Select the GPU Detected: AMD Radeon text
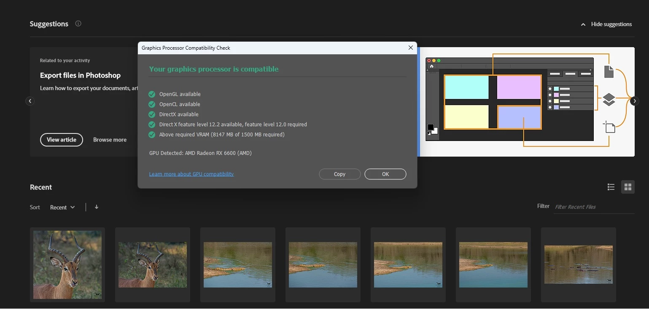The image size is (649, 309). click(200, 153)
